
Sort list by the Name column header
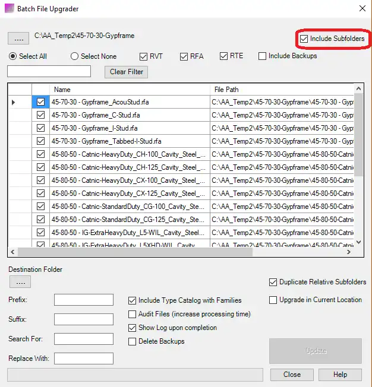point(130,90)
